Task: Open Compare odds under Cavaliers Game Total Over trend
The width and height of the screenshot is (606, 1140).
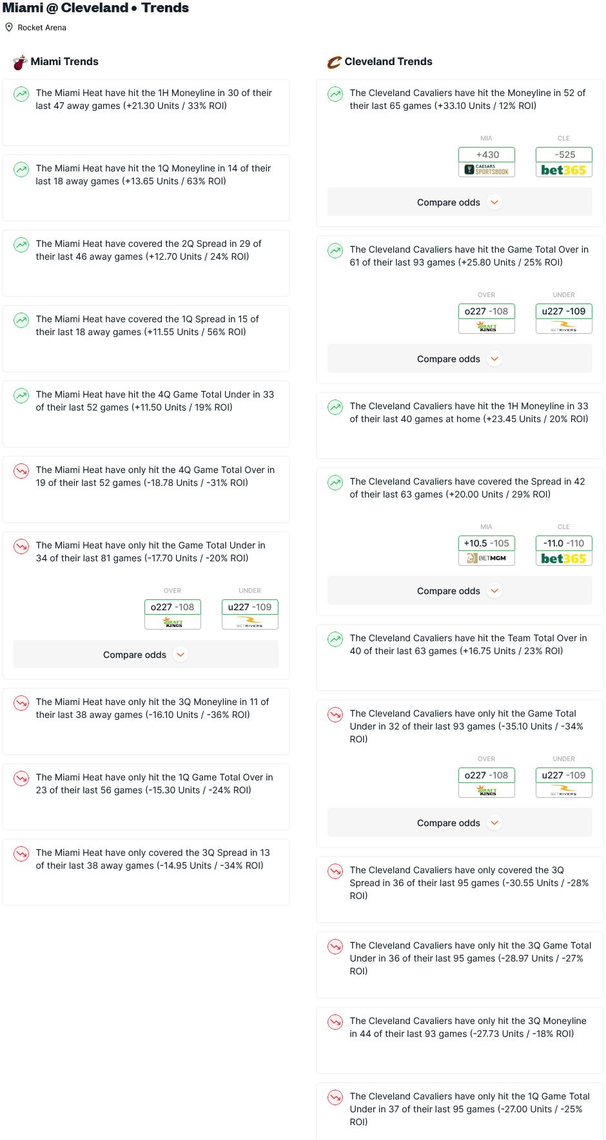Action: (460, 359)
